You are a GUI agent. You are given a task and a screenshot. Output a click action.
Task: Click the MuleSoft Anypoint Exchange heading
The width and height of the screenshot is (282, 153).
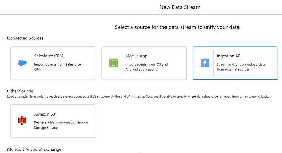coord(34,149)
